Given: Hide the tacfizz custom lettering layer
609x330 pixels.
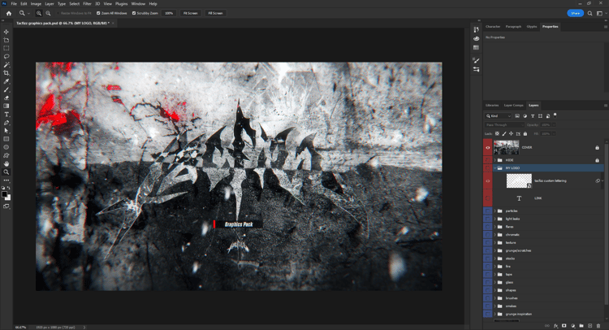Looking at the screenshot, I should point(488,180).
